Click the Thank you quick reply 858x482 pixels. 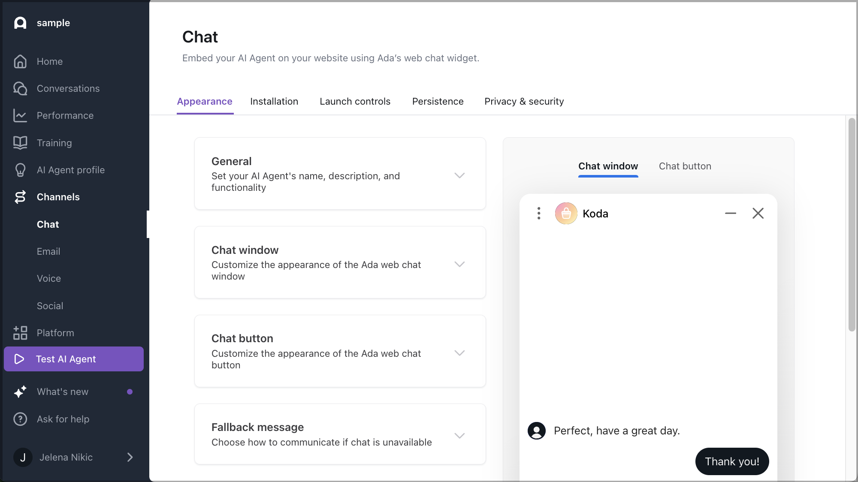732,461
